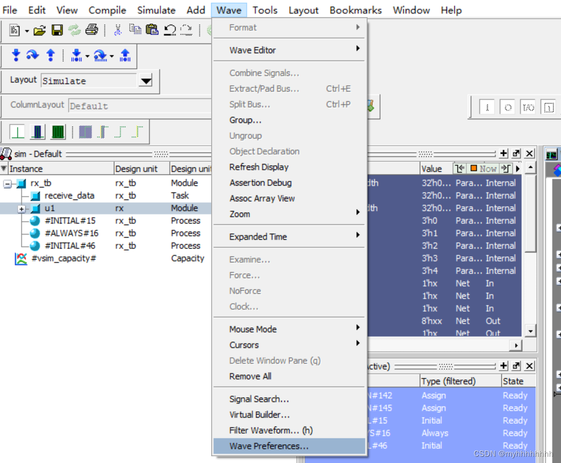Click the Undo arrow icon

coord(170,30)
